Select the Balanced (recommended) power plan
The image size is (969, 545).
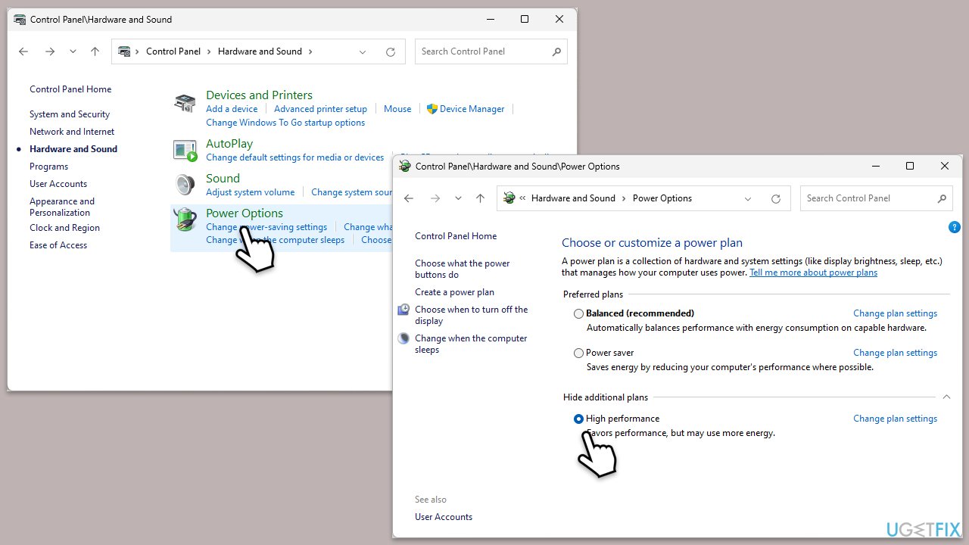click(579, 313)
